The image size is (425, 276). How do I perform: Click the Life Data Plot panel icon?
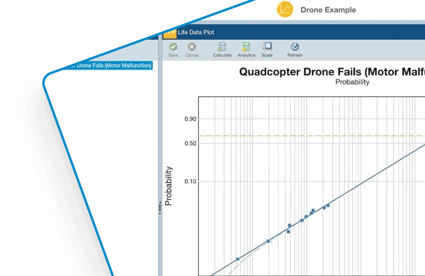(x=169, y=33)
